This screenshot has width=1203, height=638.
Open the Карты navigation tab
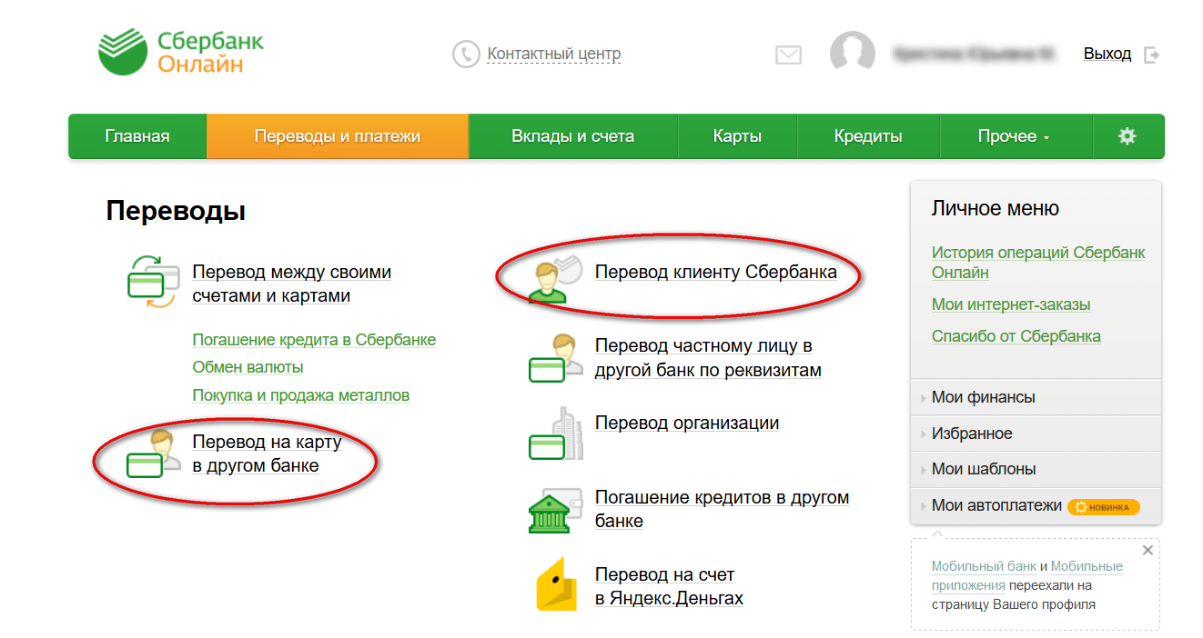click(x=737, y=136)
